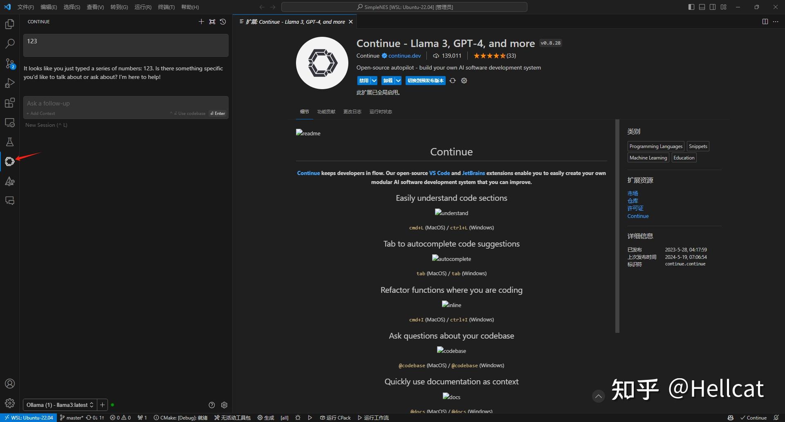Open the Remote Explorer view
This screenshot has width=785, height=422.
tap(9, 122)
